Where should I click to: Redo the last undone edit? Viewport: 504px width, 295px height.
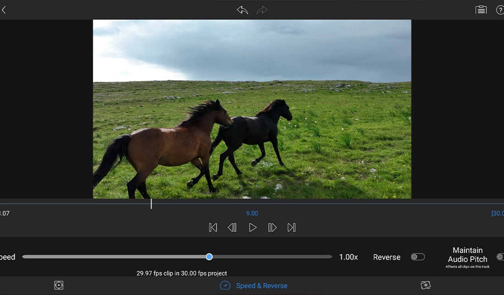(x=262, y=10)
